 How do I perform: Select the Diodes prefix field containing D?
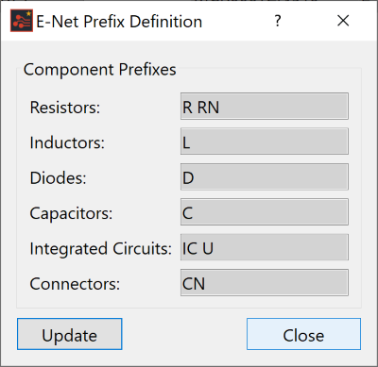pos(265,176)
